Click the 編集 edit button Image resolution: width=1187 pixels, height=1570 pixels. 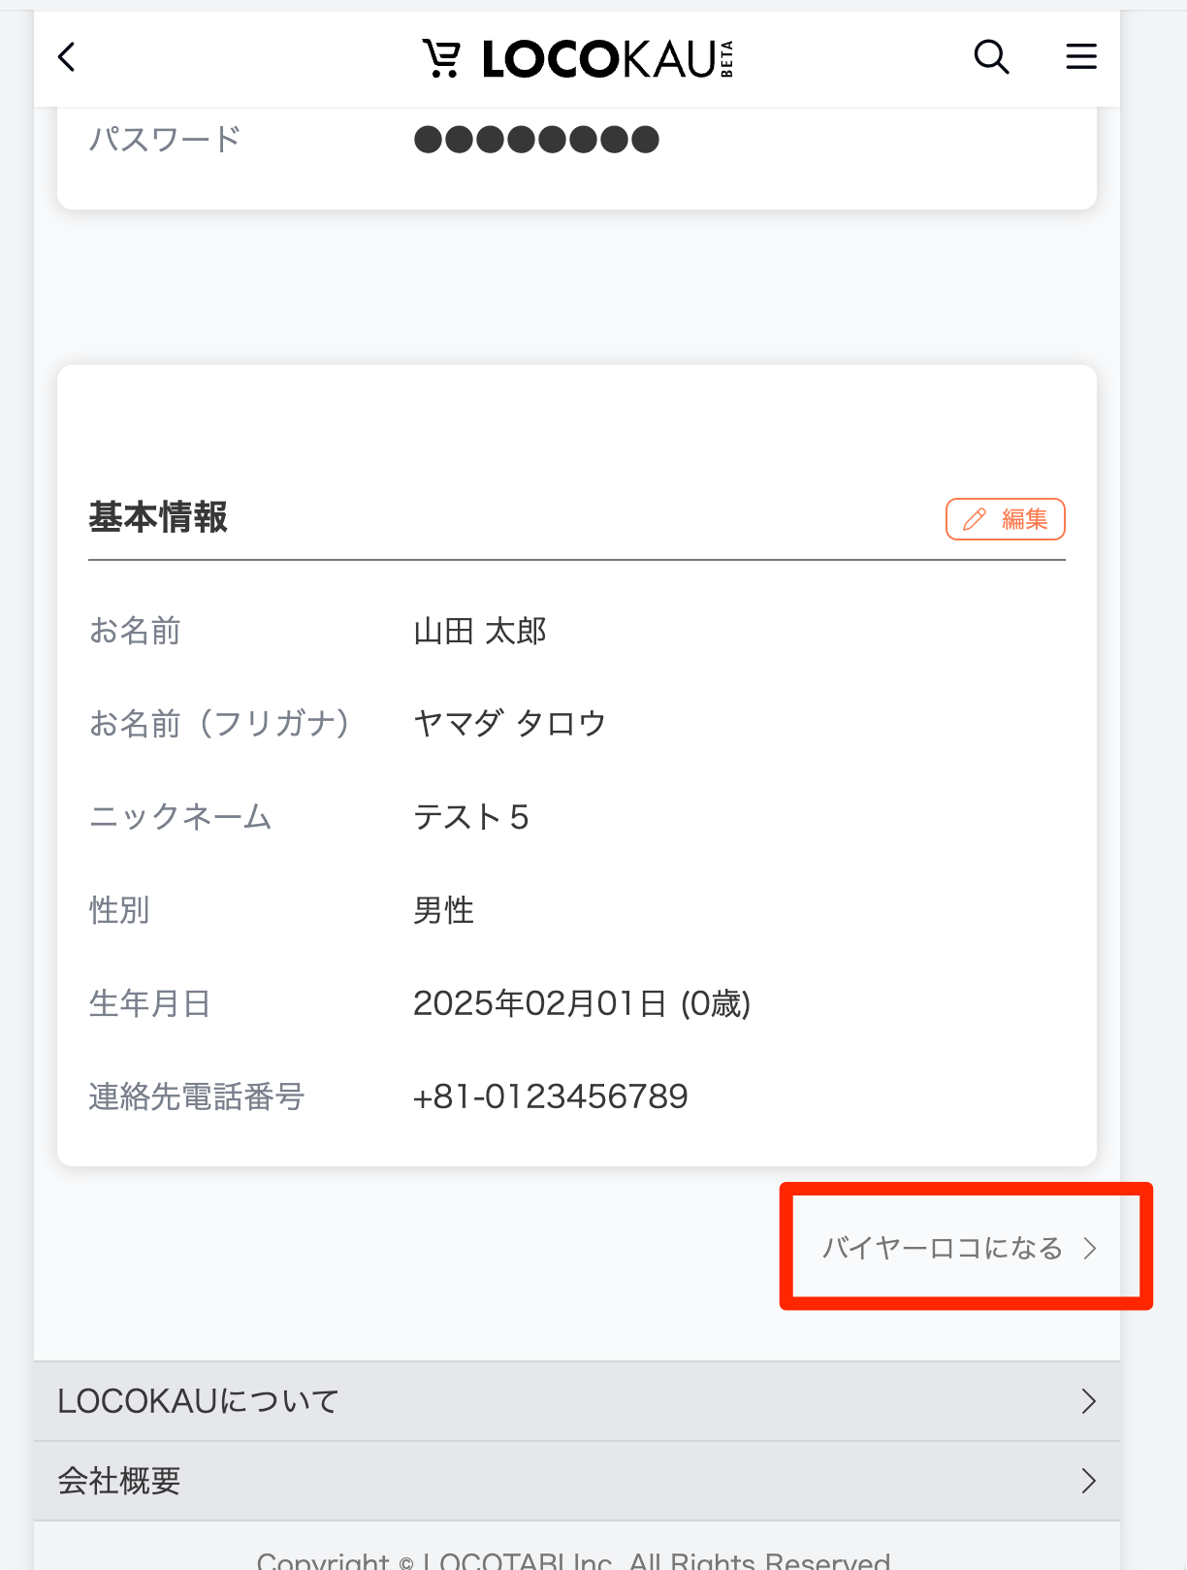[1005, 519]
